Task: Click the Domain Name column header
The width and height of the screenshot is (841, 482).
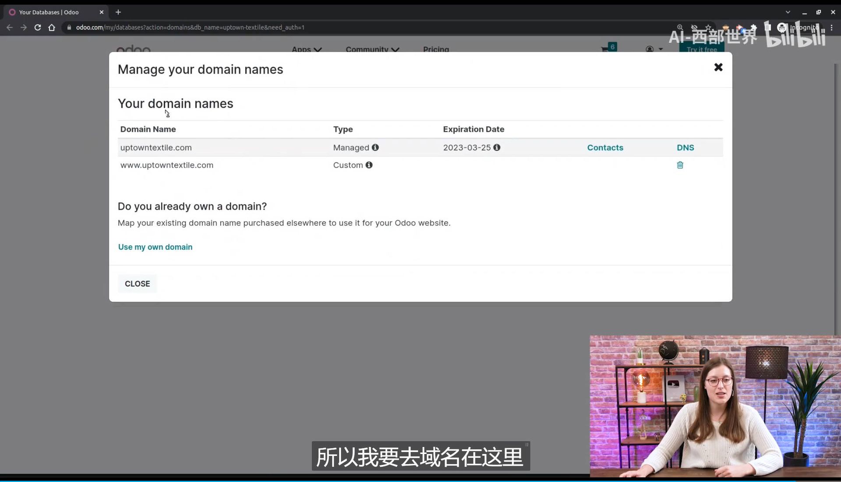Action: point(148,129)
